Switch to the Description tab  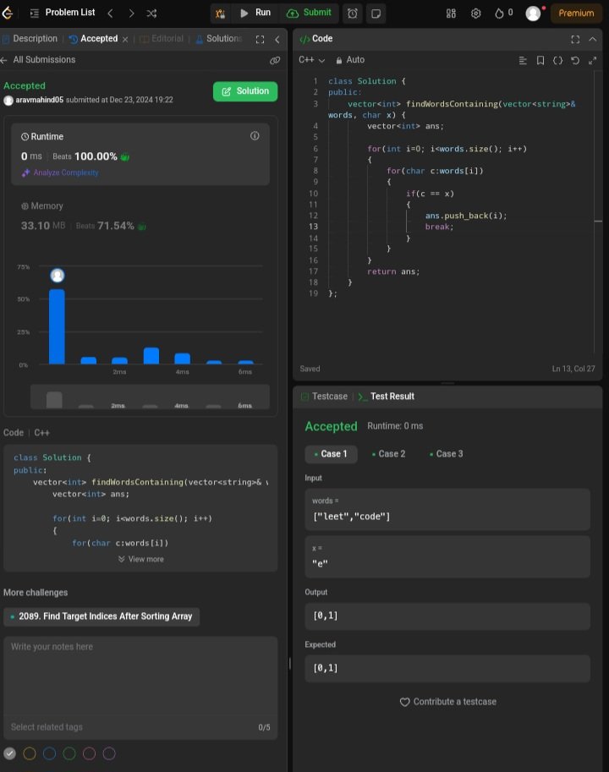click(30, 39)
